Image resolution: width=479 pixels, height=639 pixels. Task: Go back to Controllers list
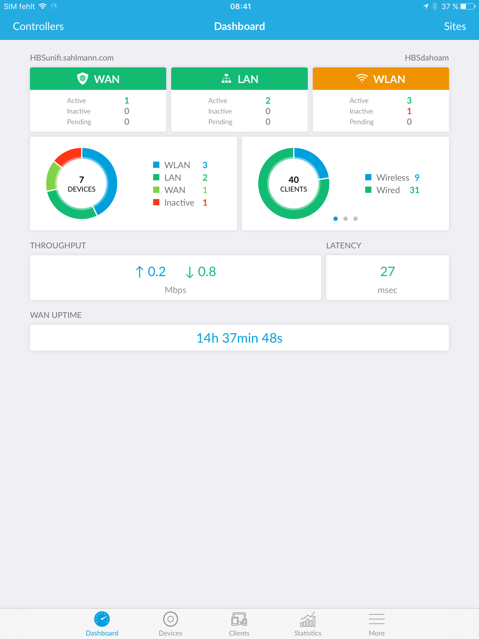[x=38, y=27]
